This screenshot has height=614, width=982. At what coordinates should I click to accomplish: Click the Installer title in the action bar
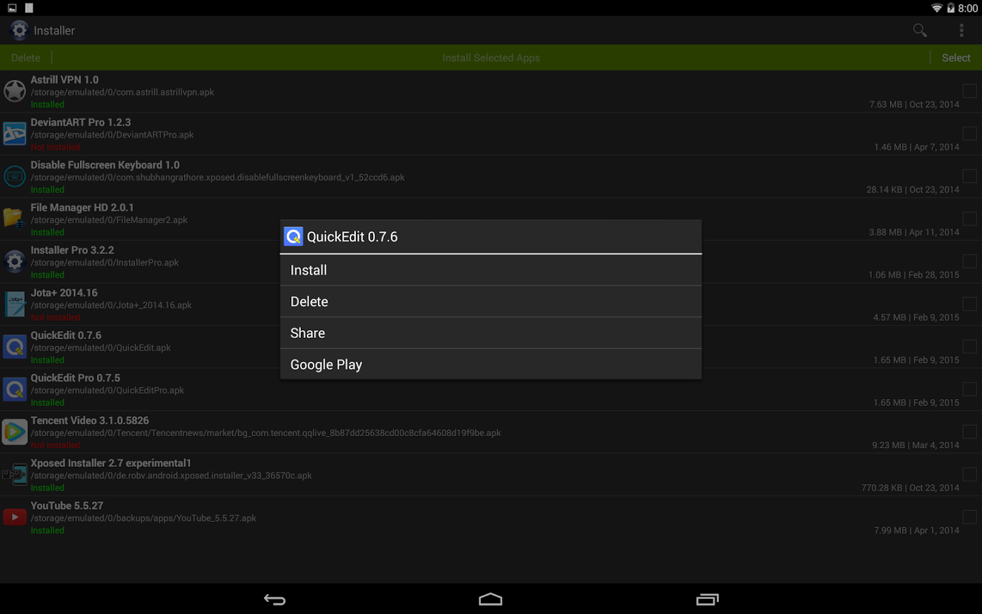54,31
